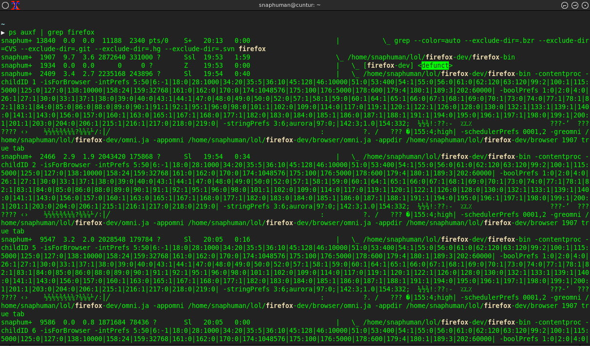
Task: Click the RSS value 243896
Action: pos(141,74)
